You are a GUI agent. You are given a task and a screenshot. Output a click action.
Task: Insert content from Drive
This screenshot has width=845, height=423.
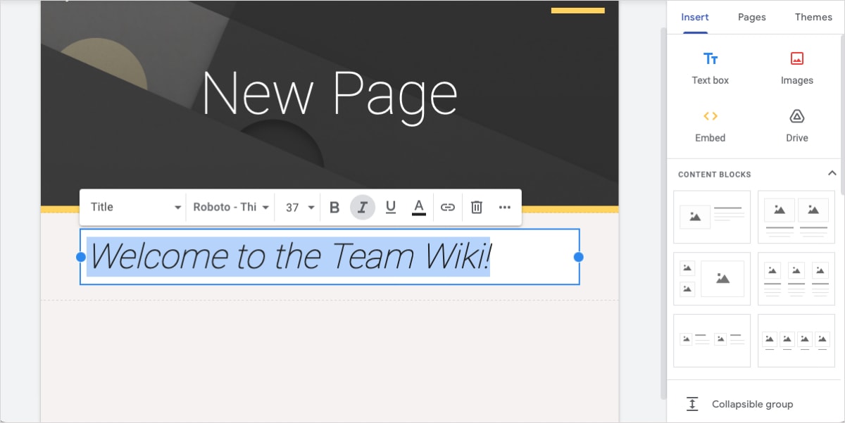coord(796,125)
